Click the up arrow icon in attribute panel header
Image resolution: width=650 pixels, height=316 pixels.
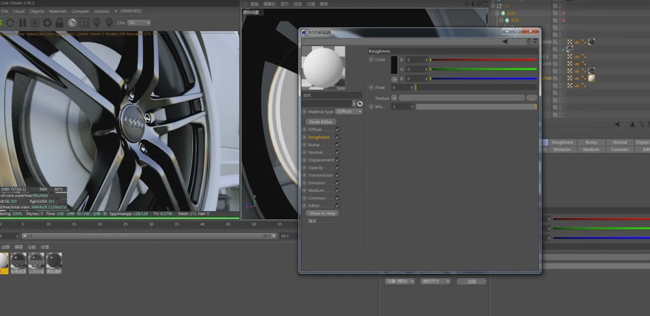point(633,124)
